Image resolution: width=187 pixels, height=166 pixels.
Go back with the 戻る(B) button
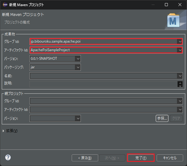tap(85, 158)
